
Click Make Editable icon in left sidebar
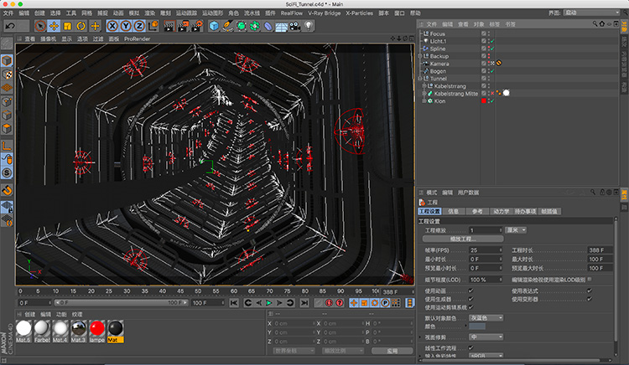coord(7,44)
